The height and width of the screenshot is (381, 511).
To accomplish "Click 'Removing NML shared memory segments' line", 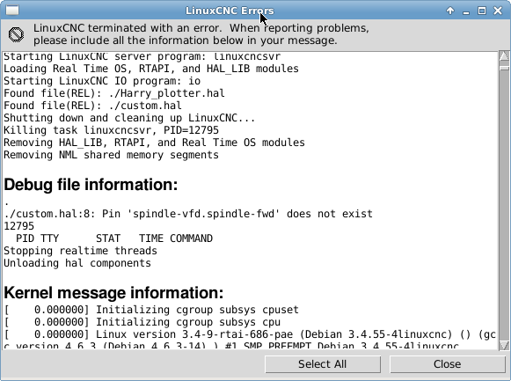I will click(x=111, y=155).
